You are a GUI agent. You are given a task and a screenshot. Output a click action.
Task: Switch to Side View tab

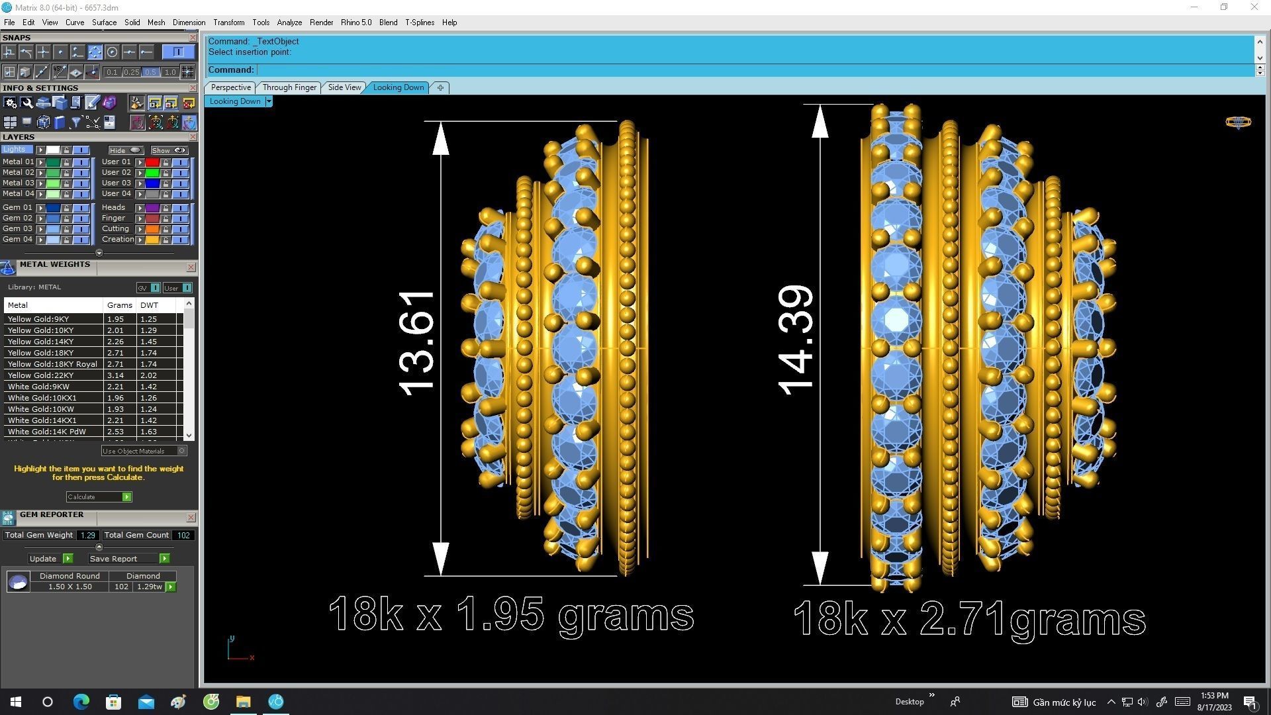[344, 87]
